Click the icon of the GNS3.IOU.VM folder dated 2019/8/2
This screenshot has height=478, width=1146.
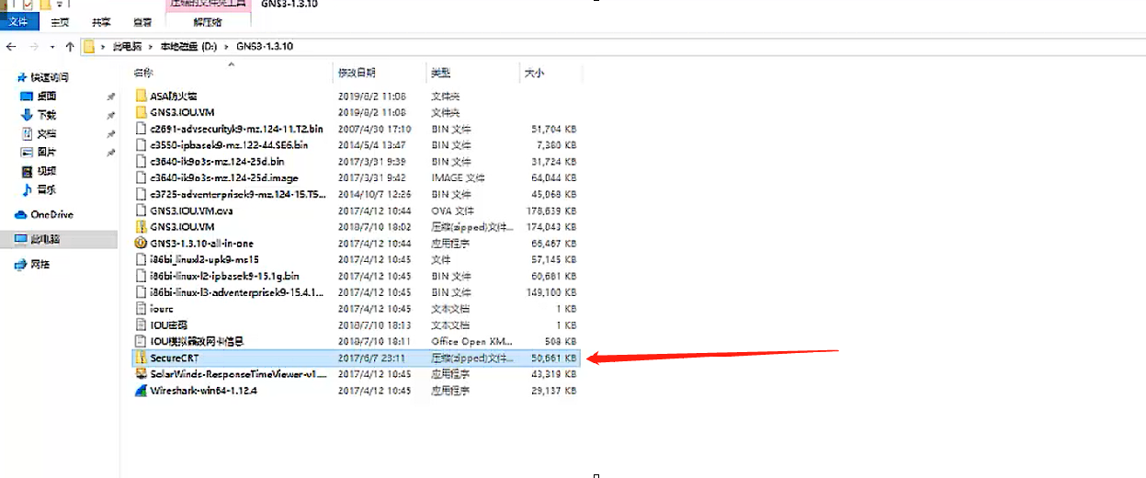click(141, 112)
